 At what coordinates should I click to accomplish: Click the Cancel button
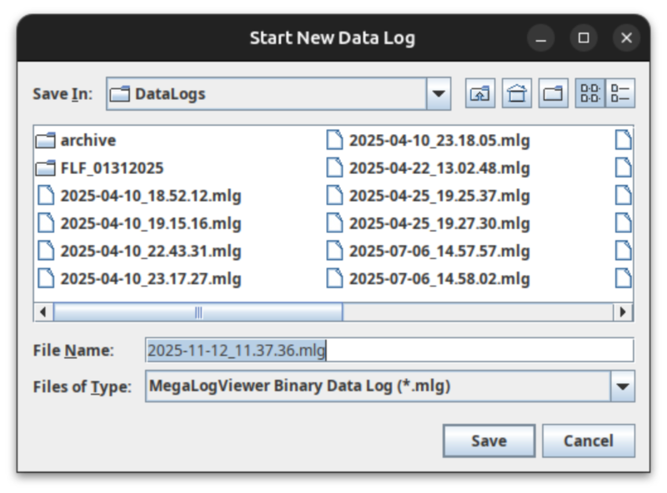coord(589,441)
